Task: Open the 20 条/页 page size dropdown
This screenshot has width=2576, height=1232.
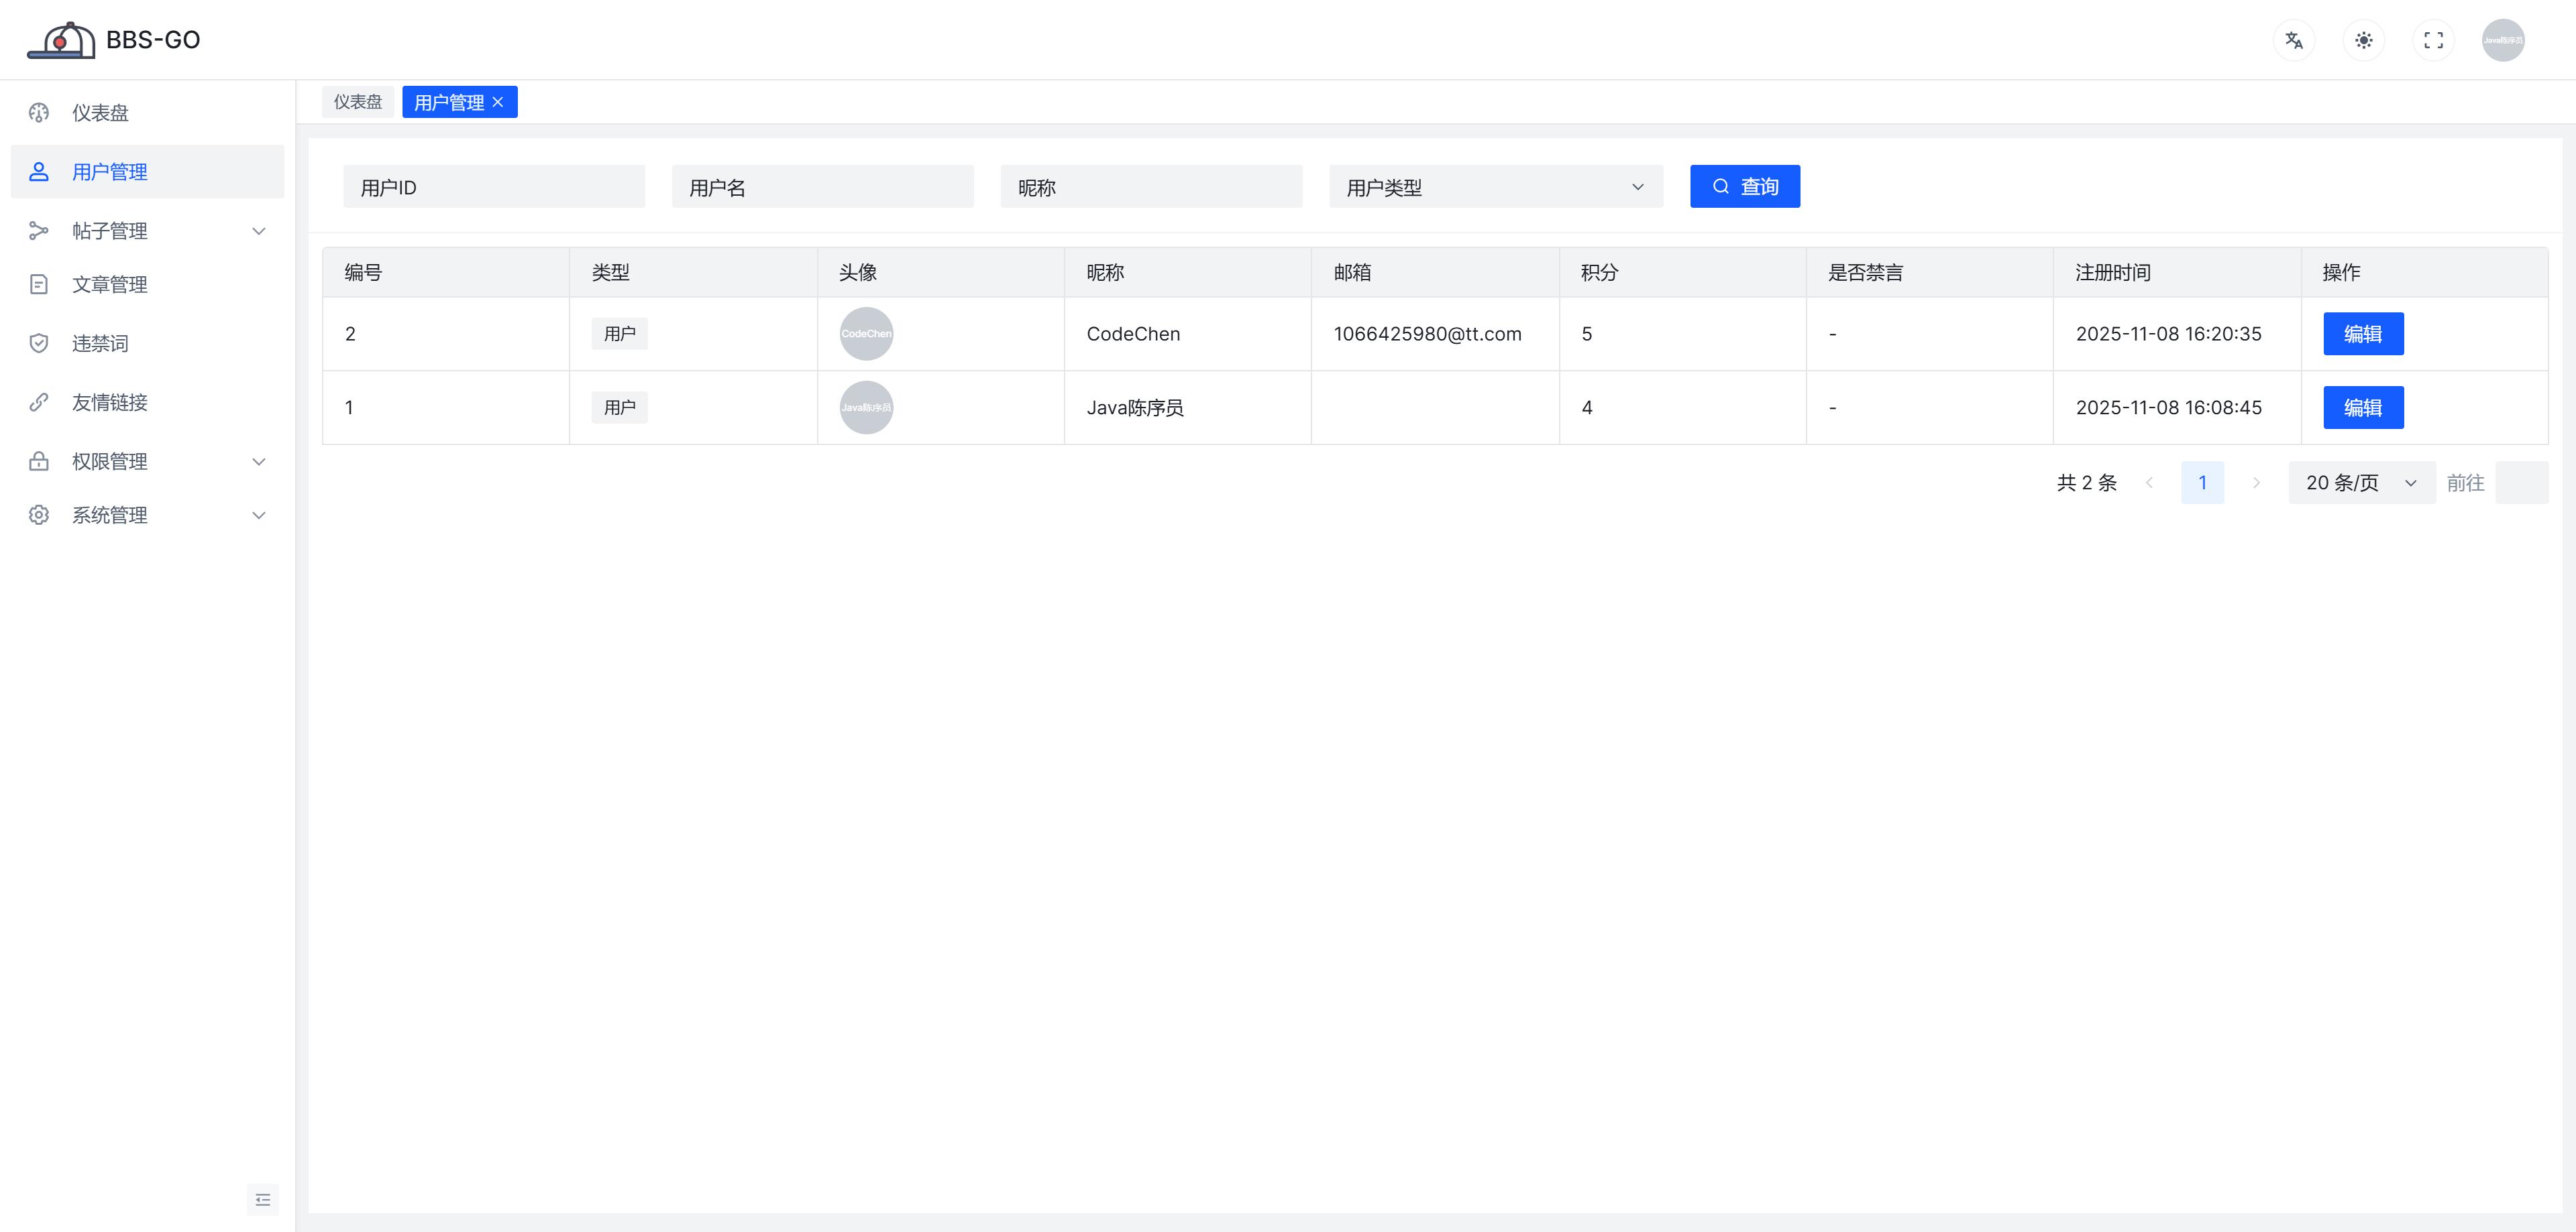Action: (2360, 483)
